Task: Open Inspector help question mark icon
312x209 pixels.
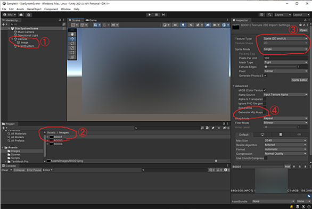Action: point(300,25)
